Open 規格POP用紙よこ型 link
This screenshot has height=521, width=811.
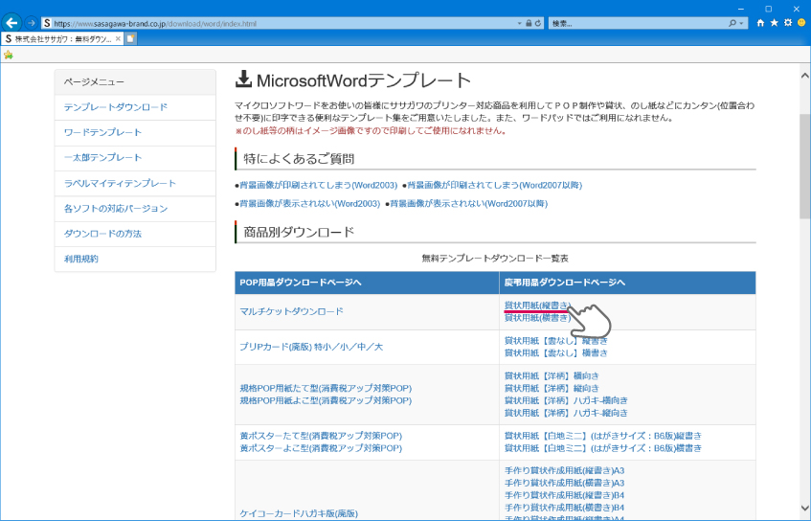click(x=326, y=400)
